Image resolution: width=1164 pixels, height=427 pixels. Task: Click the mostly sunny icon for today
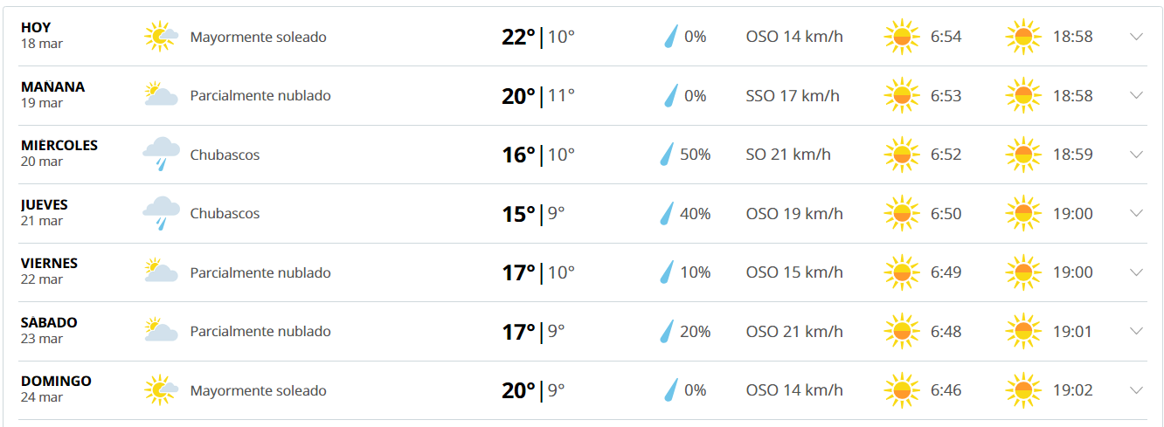[x=161, y=37]
